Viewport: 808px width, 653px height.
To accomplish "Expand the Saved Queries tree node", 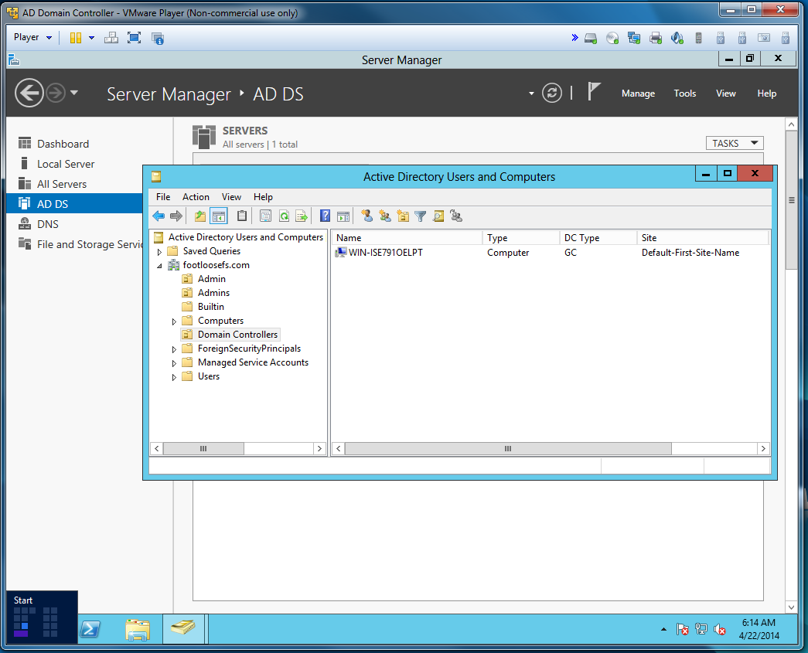I will click(160, 252).
